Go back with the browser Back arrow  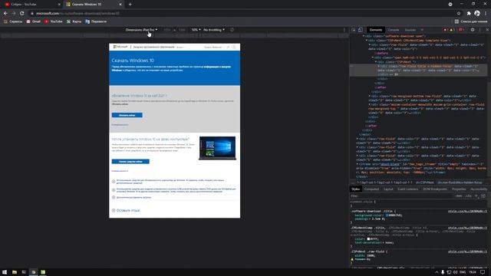5,14
